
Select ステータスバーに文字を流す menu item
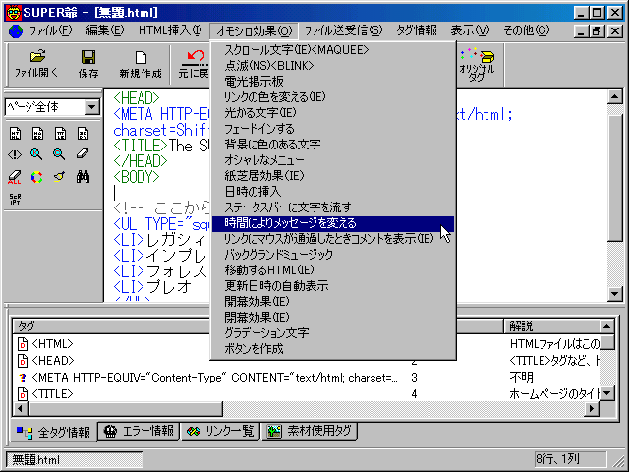tap(333, 207)
